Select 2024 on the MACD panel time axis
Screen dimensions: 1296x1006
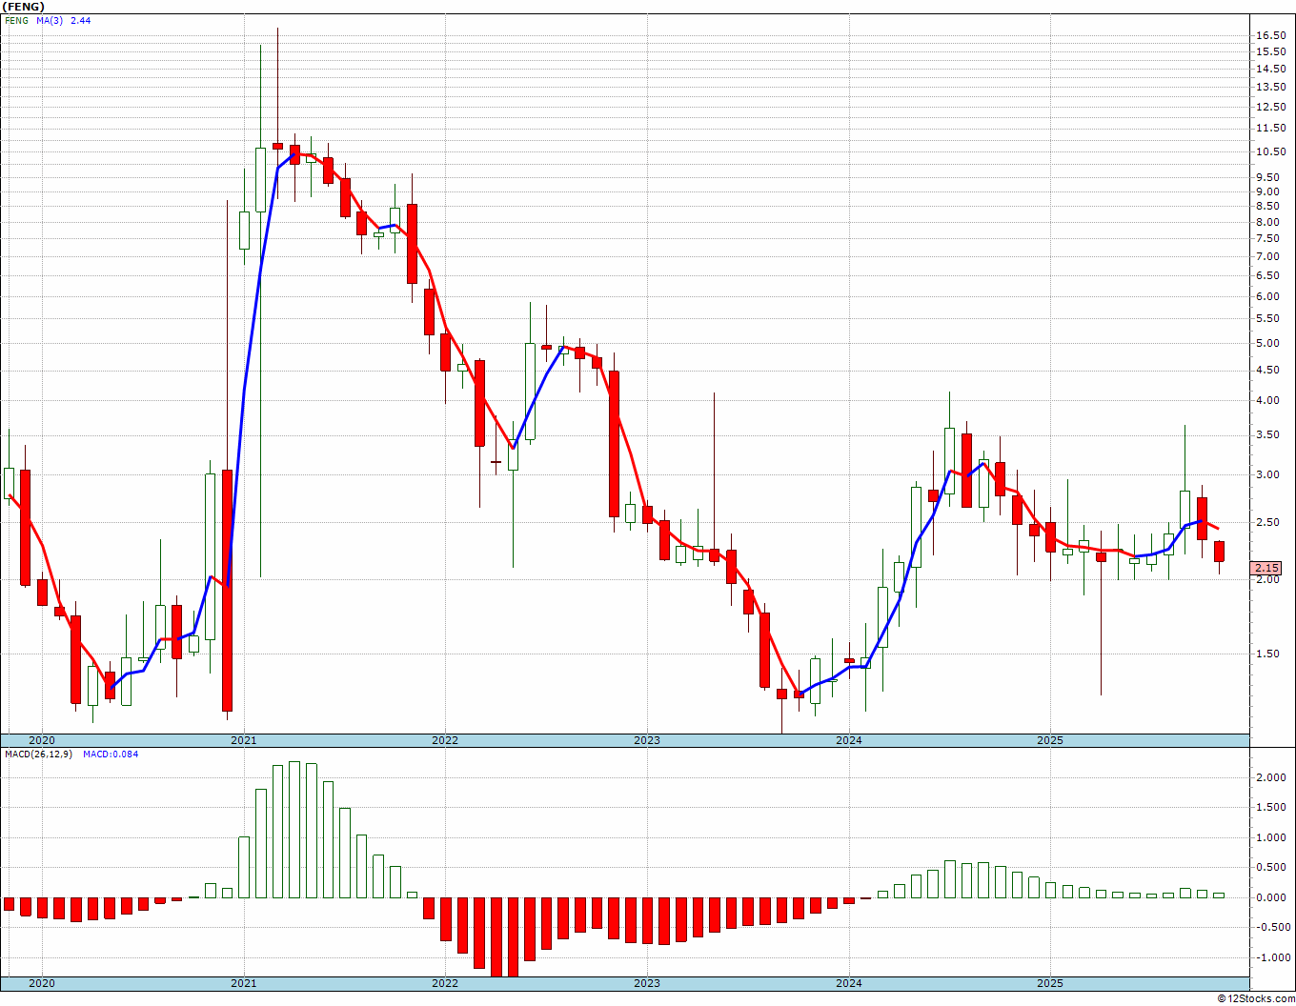click(x=848, y=983)
